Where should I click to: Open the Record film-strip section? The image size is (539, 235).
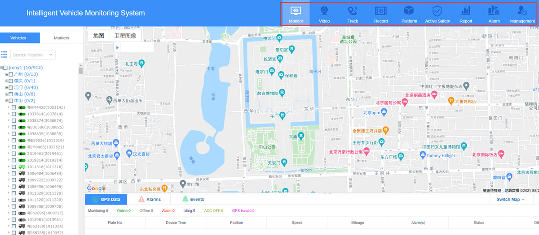coord(380,14)
